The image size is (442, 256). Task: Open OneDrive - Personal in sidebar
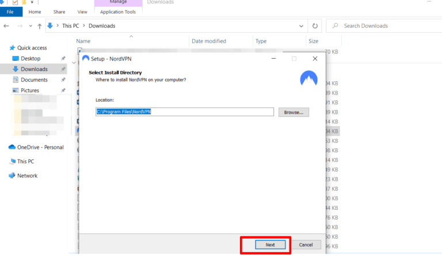pos(40,147)
